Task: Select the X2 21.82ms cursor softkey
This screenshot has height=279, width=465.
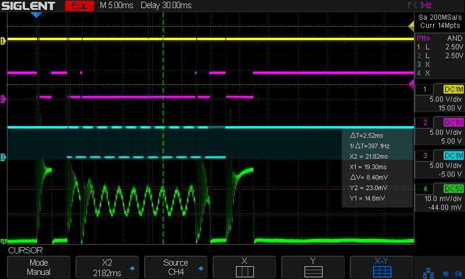Action: point(107,267)
